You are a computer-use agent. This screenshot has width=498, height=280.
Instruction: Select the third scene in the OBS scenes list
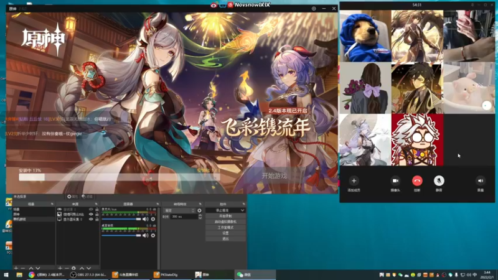pyautogui.click(x=34, y=219)
